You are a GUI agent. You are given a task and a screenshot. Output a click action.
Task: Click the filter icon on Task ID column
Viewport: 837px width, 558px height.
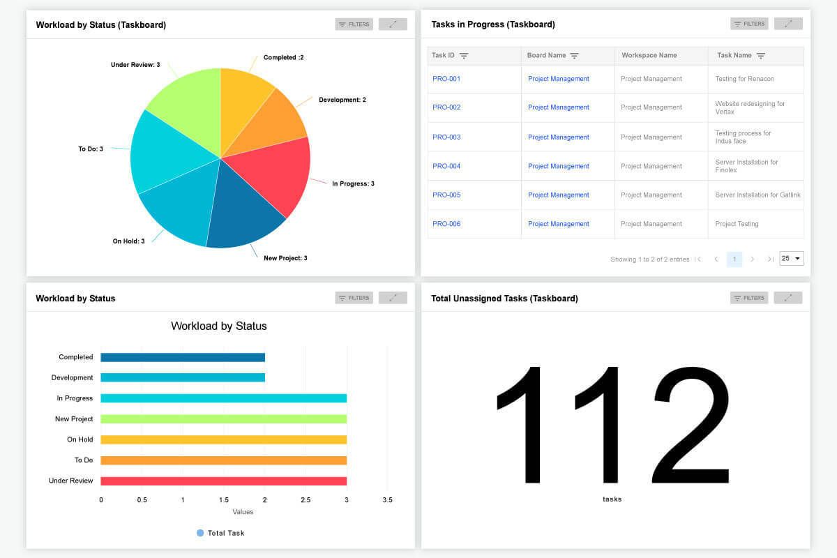tap(462, 55)
